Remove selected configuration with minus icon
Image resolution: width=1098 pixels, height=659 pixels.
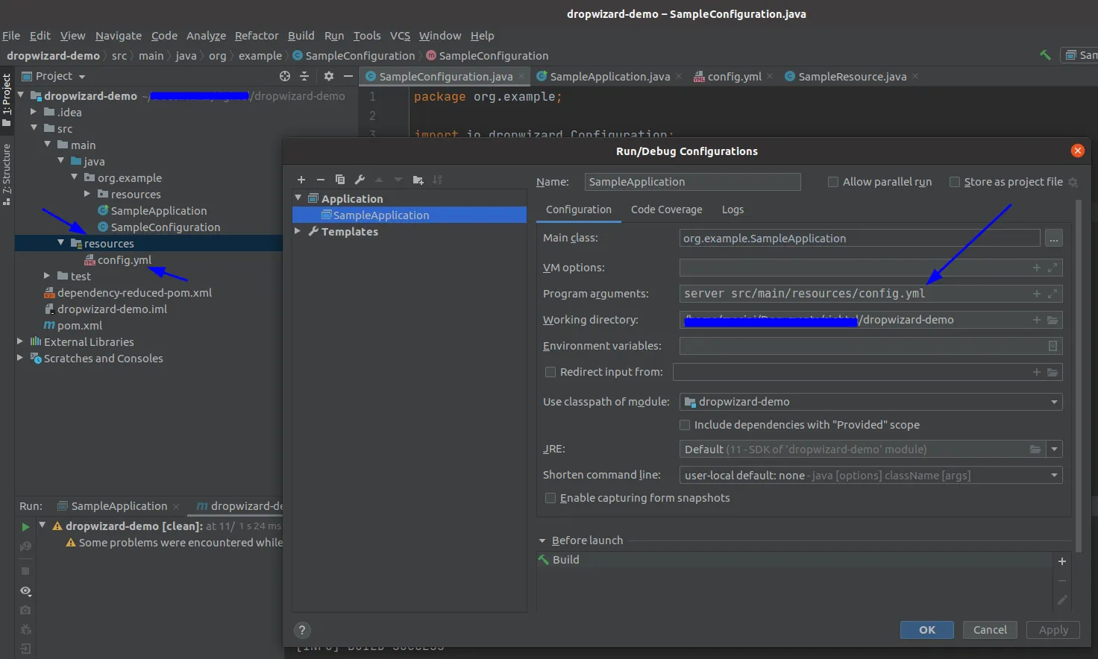click(x=321, y=180)
